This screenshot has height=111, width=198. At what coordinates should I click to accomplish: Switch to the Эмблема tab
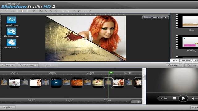186,60
